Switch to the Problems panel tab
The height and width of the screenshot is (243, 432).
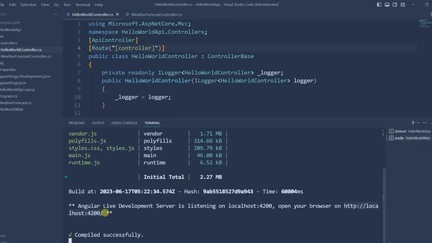click(76, 123)
